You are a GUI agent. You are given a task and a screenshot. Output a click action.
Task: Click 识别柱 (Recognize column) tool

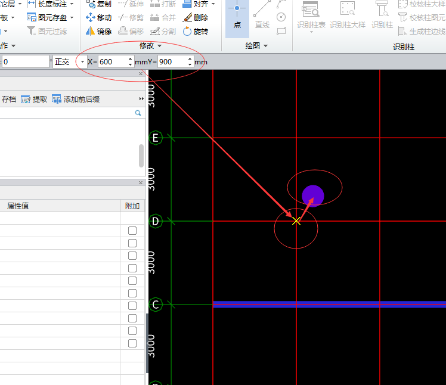pos(382,15)
